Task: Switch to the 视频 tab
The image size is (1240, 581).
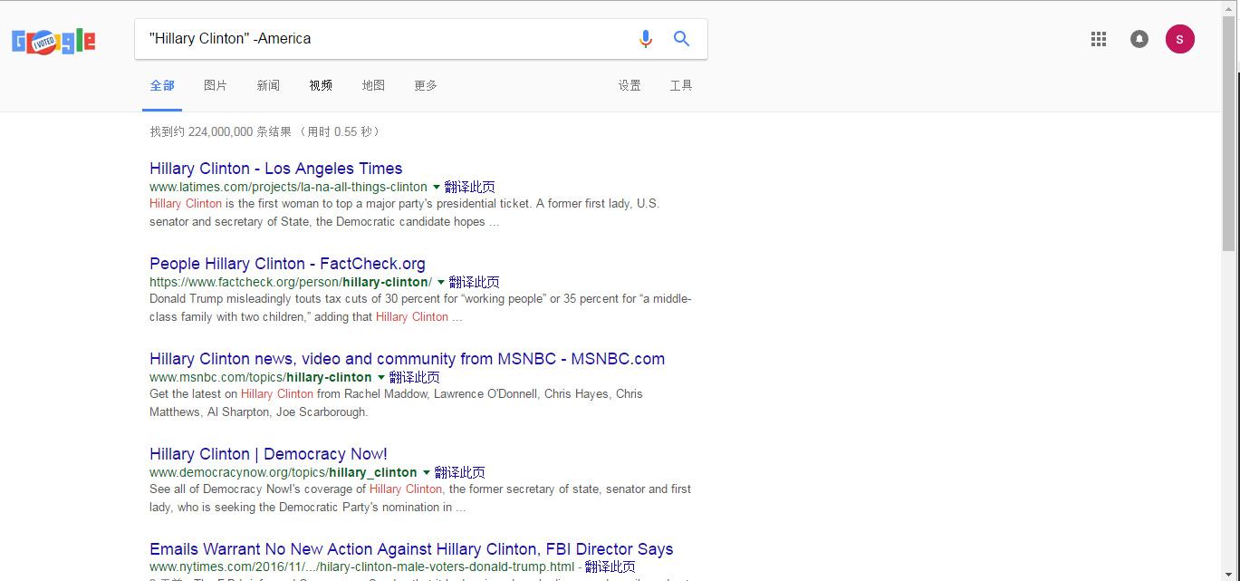Action: click(321, 85)
